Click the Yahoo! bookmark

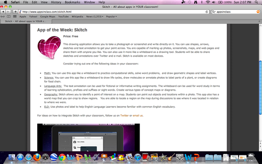33,16
